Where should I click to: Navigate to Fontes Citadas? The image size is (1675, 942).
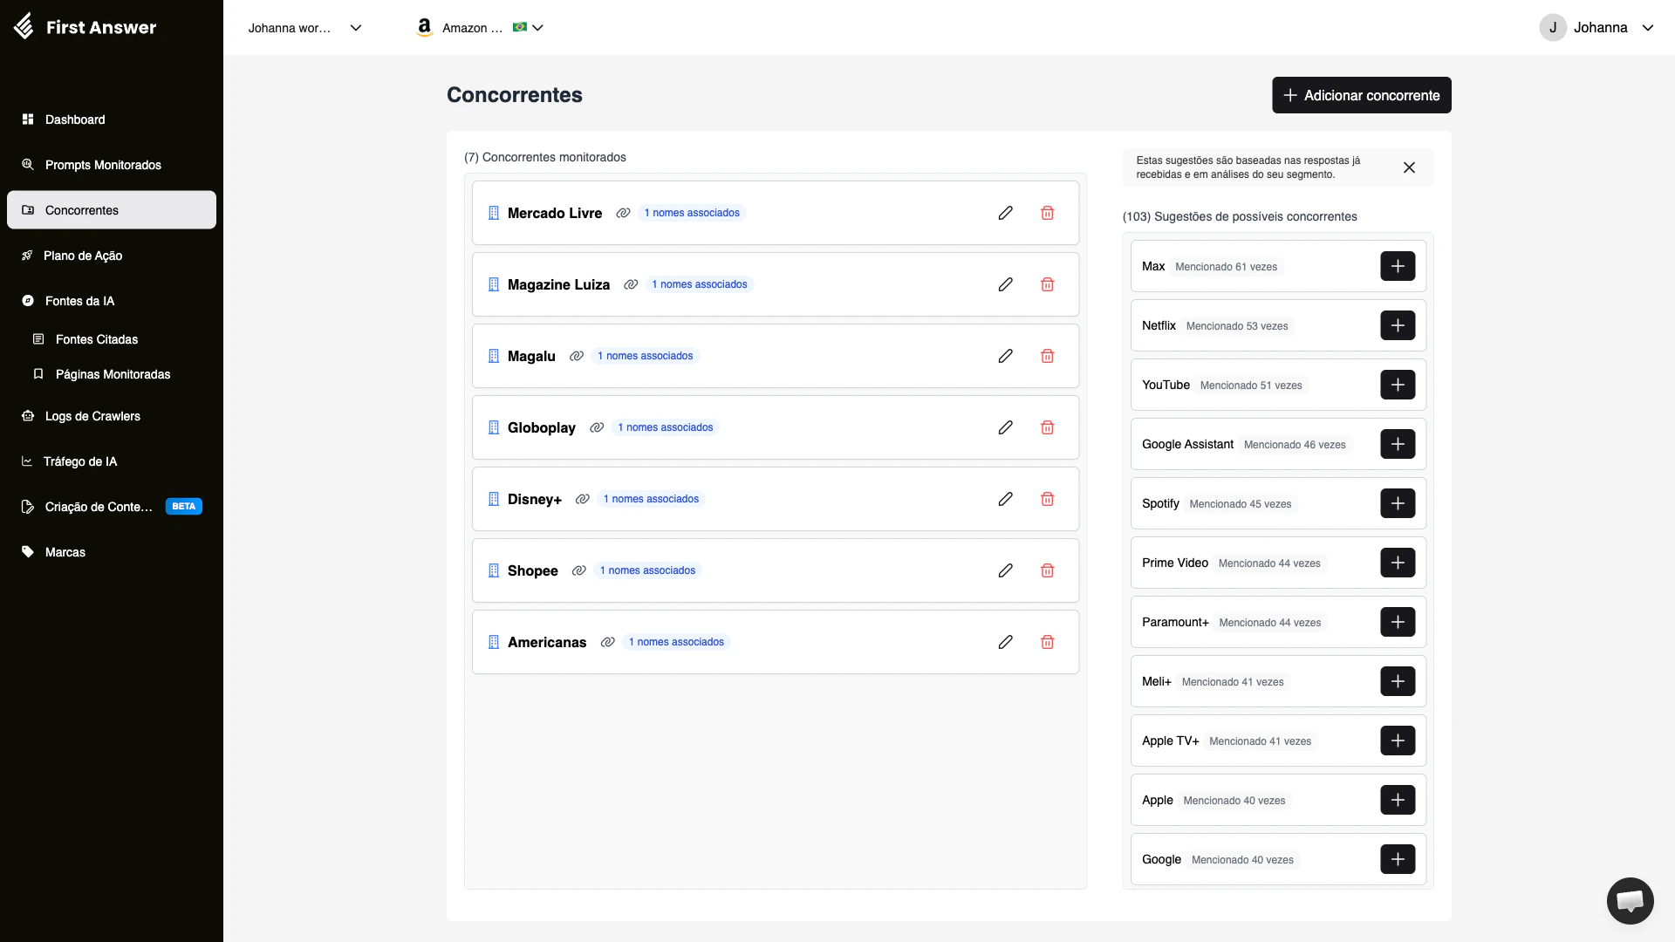[96, 339]
